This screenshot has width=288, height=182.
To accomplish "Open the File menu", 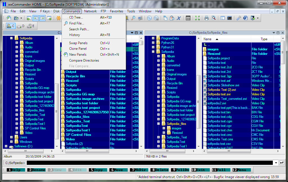I will (13, 11).
